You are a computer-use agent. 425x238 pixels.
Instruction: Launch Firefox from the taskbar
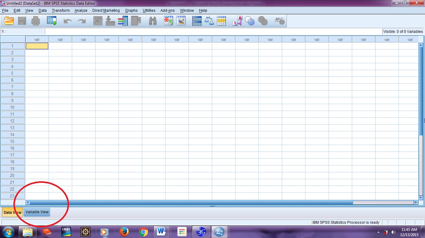pyautogui.click(x=124, y=232)
